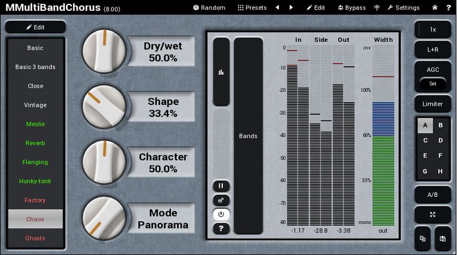
Task: Select the Factory preset
Action: [35, 200]
